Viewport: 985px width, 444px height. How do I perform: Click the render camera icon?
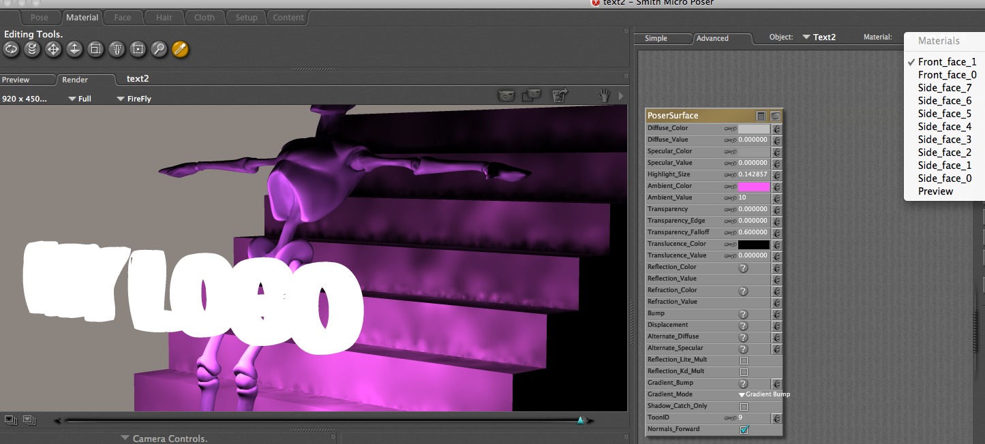506,96
